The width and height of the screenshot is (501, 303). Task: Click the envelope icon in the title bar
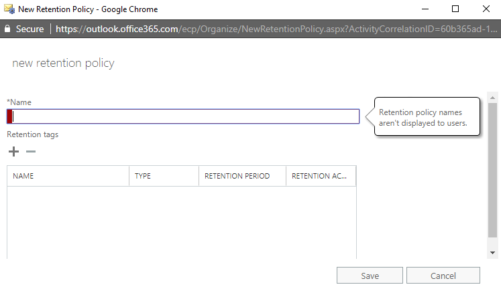tap(9, 9)
